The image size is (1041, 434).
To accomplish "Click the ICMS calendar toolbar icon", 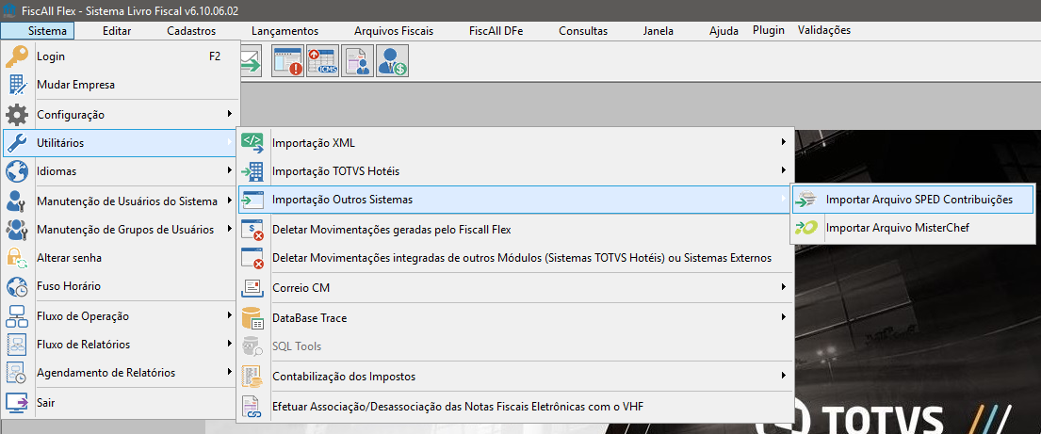I will 322,61.
